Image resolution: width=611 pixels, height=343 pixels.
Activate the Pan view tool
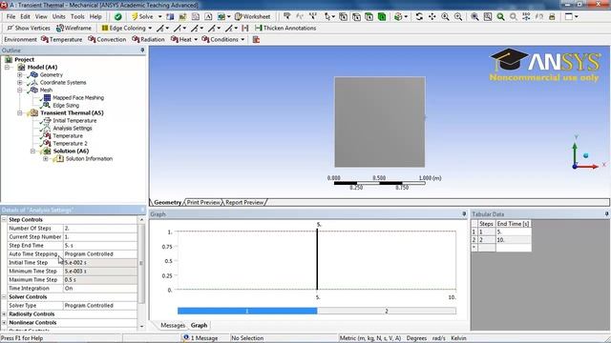[x=432, y=17]
